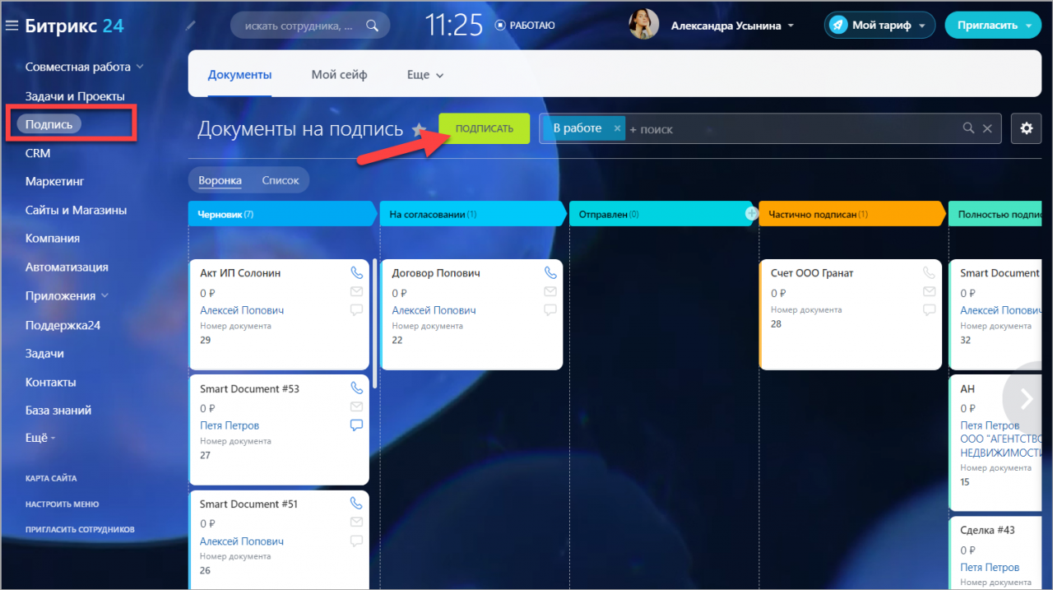Open Алексей Попович link on Договор Попович card
Viewport: 1053px width, 590px height.
pyautogui.click(x=434, y=310)
